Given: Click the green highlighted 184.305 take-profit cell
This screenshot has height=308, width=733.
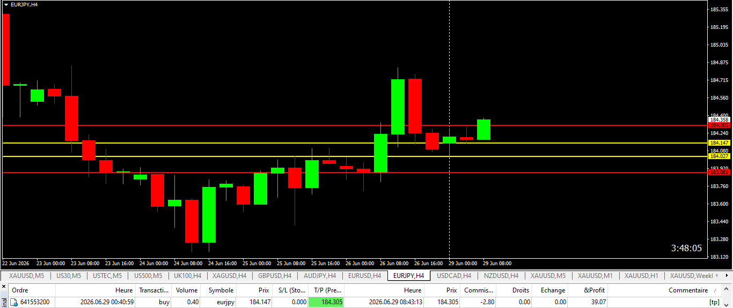Looking at the screenshot, I should point(326,302).
